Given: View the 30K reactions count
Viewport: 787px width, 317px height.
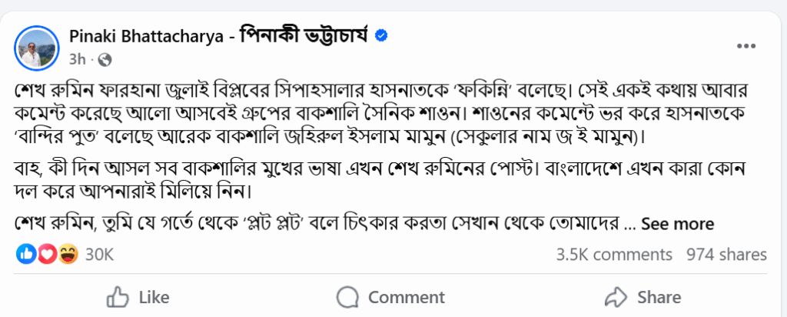Looking at the screenshot, I should 99,254.
